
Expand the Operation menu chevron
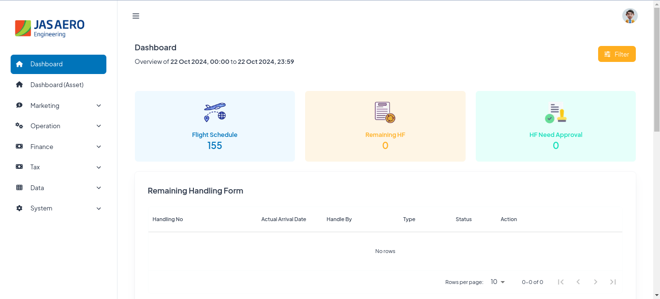(x=99, y=126)
